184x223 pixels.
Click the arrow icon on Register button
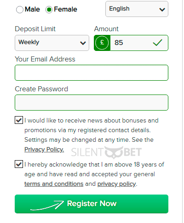coord(47,205)
